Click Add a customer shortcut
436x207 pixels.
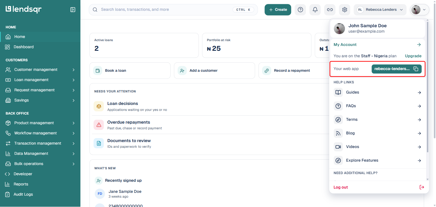pos(214,71)
